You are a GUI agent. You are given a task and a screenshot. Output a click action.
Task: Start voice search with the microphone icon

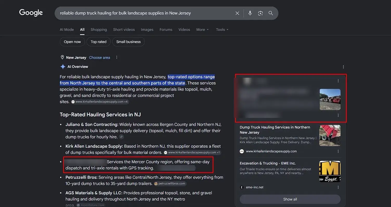click(x=250, y=13)
